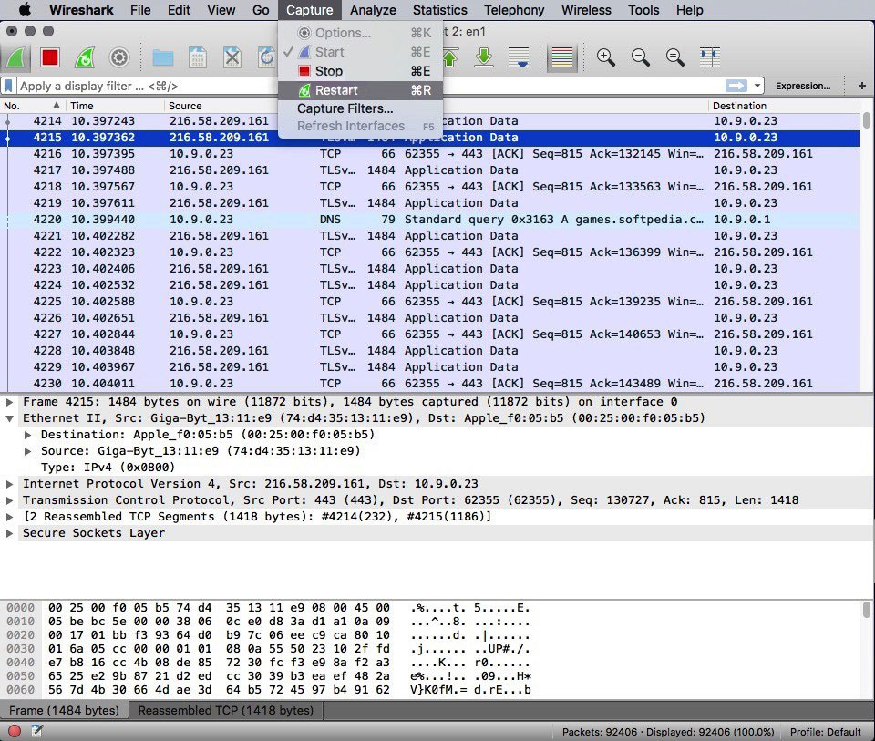The height and width of the screenshot is (741, 875).
Task: Select the row showing Ack=143489
Action: 429,384
